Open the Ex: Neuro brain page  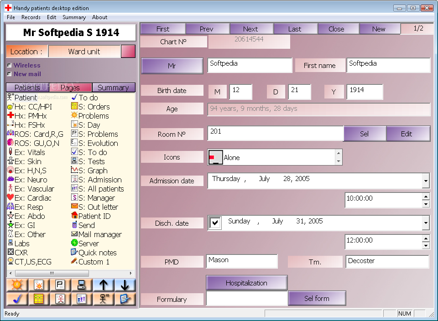coord(27,180)
